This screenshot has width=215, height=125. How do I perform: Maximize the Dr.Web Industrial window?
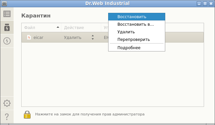coord(205,4)
